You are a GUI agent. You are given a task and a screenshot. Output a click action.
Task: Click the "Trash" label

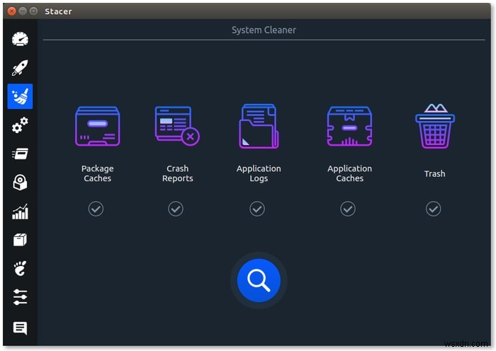click(434, 173)
